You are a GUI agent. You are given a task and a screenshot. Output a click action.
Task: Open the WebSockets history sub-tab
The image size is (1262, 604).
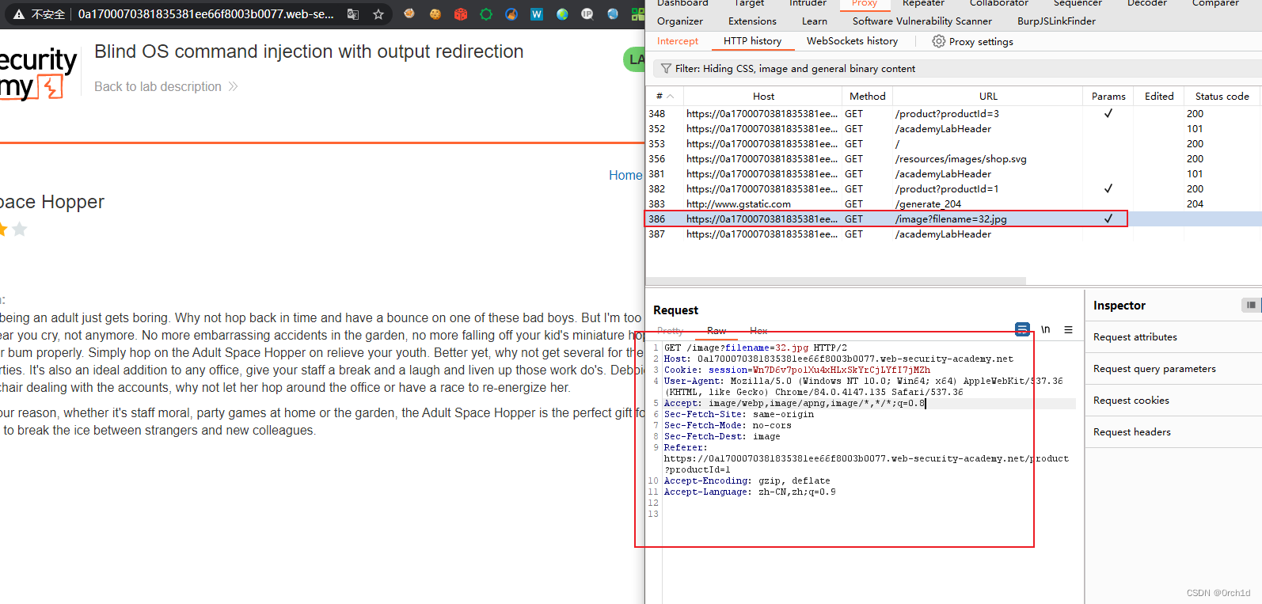click(852, 41)
